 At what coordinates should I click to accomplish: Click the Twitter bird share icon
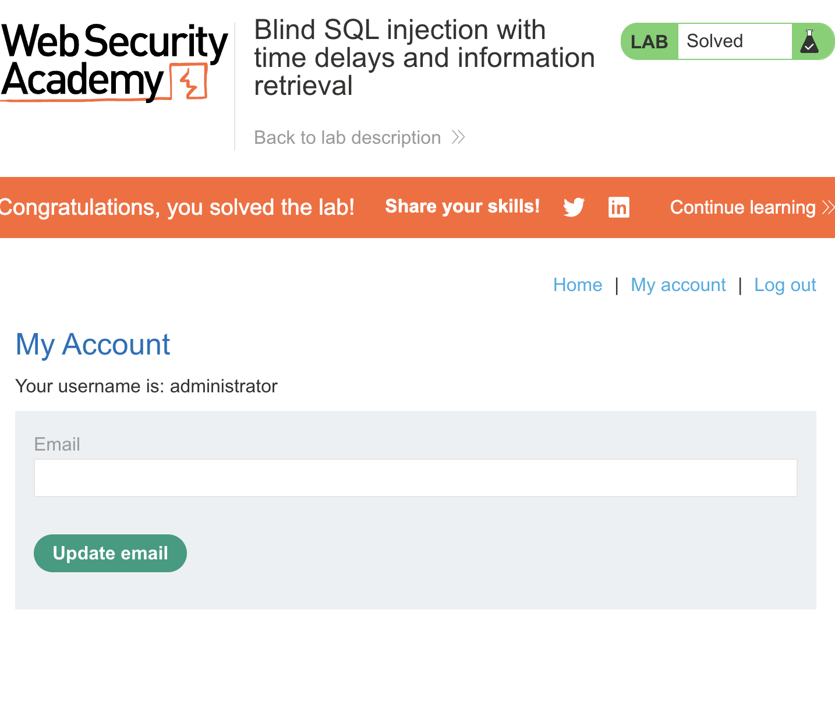(574, 207)
